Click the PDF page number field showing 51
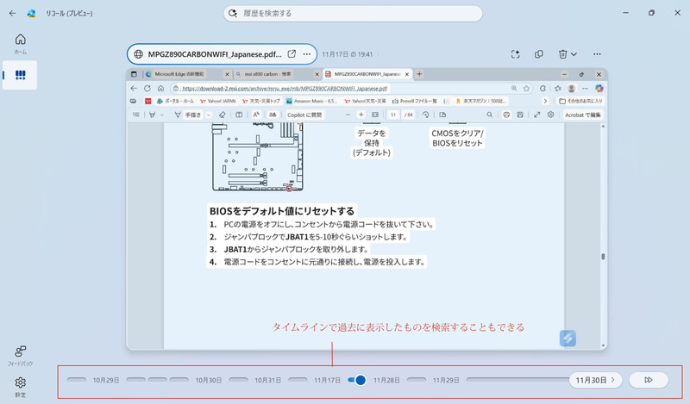 click(393, 115)
